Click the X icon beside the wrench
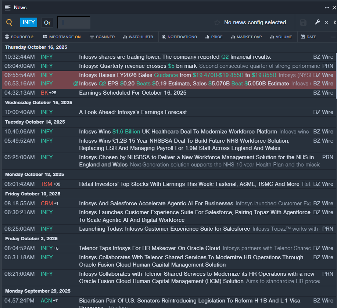337x308 pixels. click(x=326, y=23)
